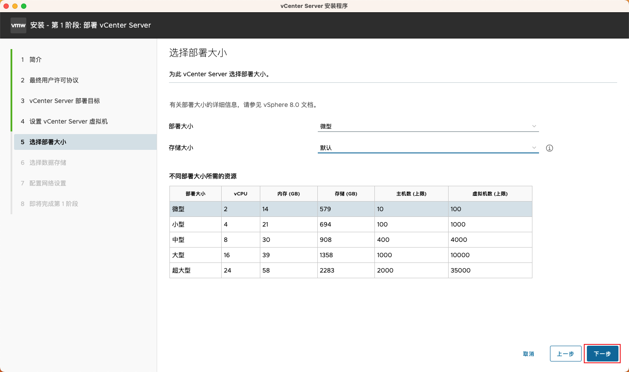
Task: Click the 微型 row name cell
Action: point(195,209)
